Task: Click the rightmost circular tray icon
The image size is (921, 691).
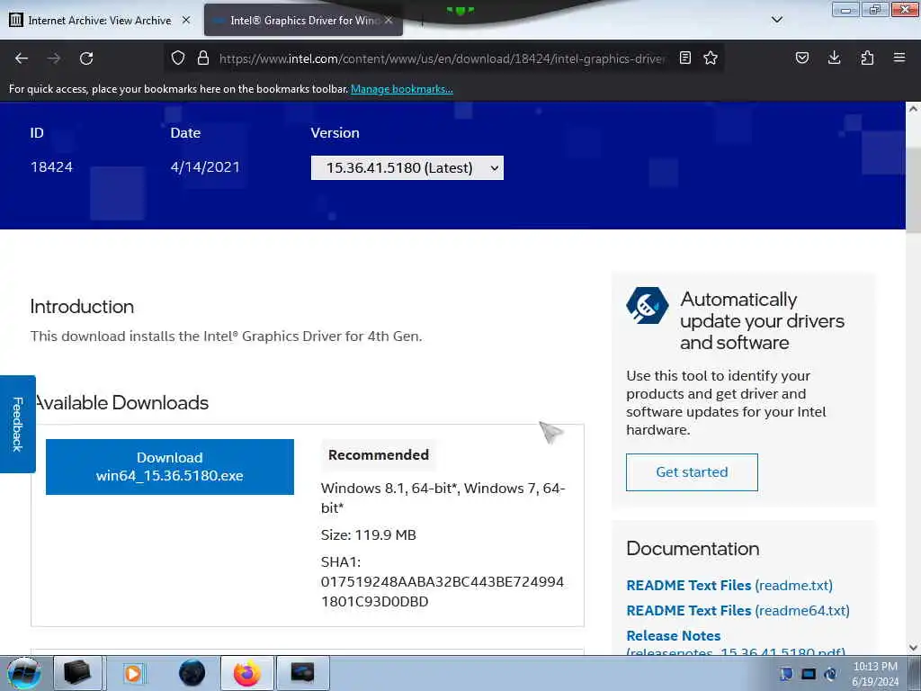Action: 830,674
